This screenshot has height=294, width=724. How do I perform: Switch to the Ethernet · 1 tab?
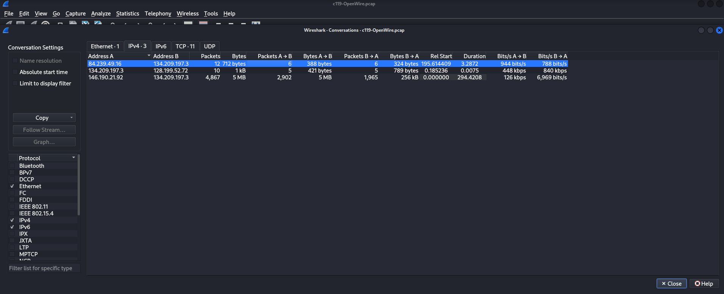tap(105, 46)
